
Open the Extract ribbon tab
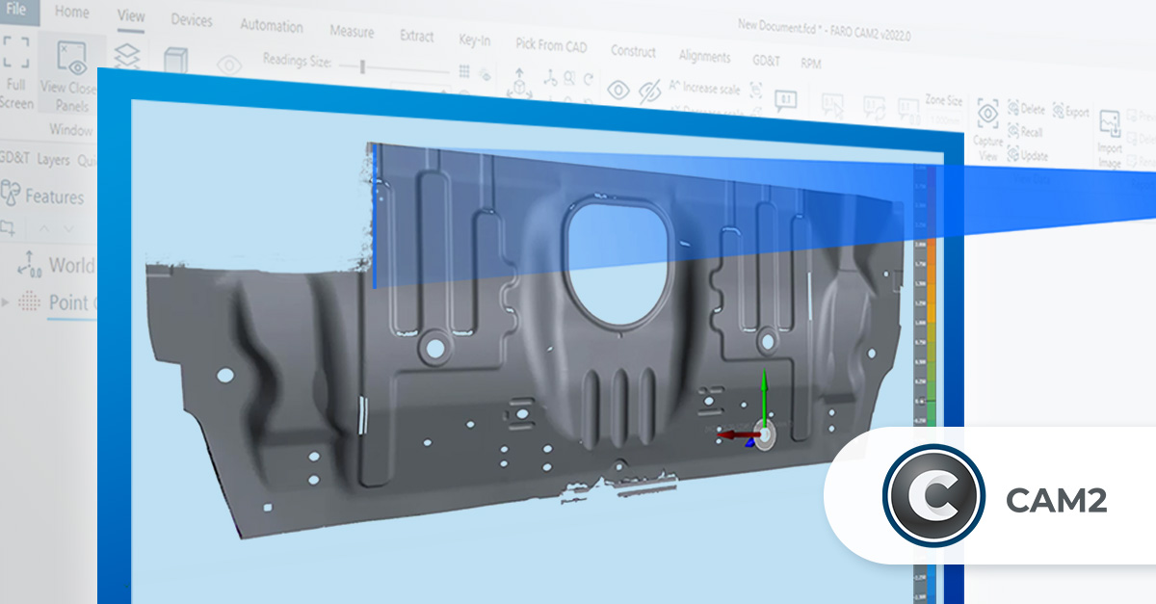coord(416,37)
